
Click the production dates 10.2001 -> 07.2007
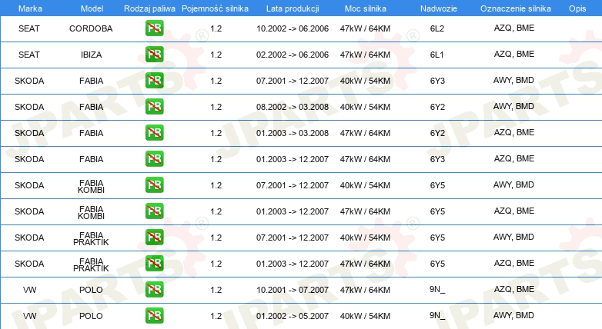click(x=293, y=290)
